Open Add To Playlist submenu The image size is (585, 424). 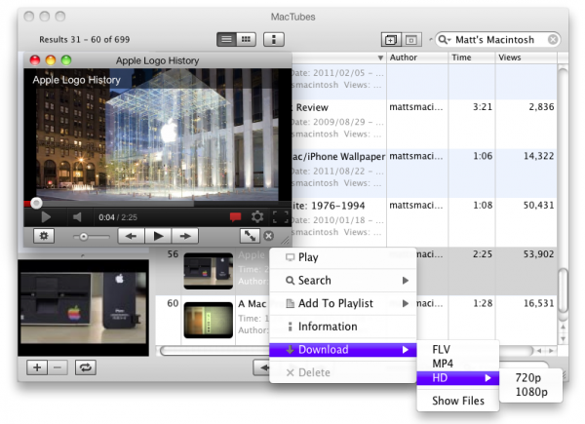[x=342, y=303]
